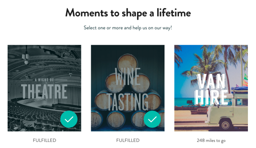Click the word WINE on the barrel card
The width and height of the screenshot is (256, 148).
128,76
